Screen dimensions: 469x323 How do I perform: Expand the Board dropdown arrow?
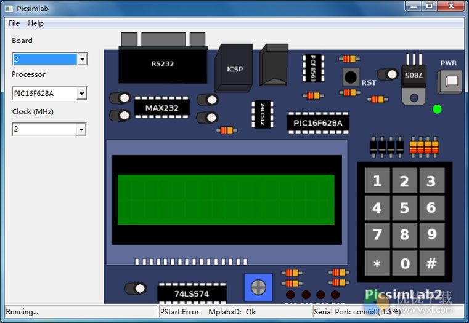pyautogui.click(x=82, y=59)
